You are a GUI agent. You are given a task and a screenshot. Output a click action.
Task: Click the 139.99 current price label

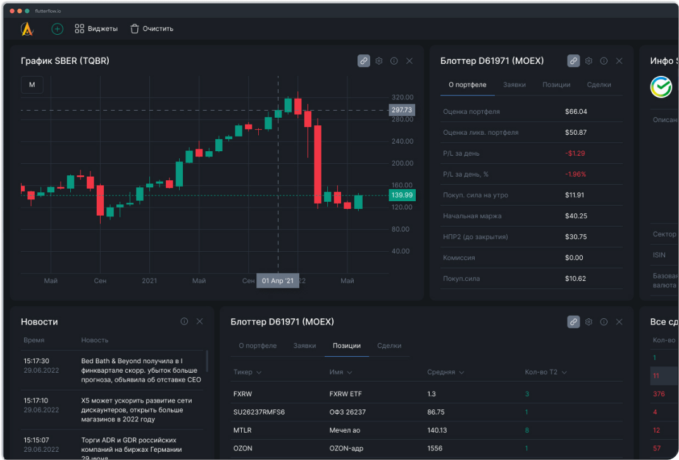[x=402, y=196]
